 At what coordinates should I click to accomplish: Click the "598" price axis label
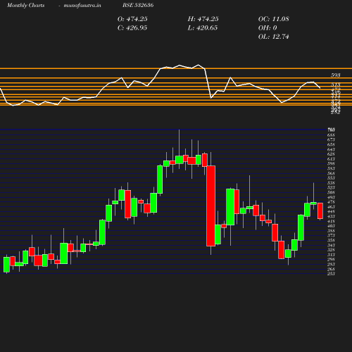pyautogui.click(x=331, y=163)
